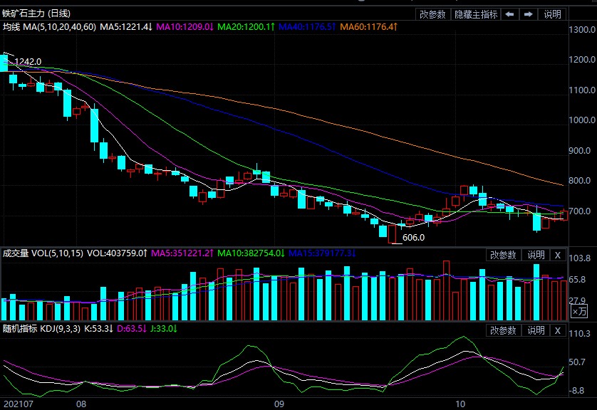Click the right arrow navigation icon

point(529,14)
